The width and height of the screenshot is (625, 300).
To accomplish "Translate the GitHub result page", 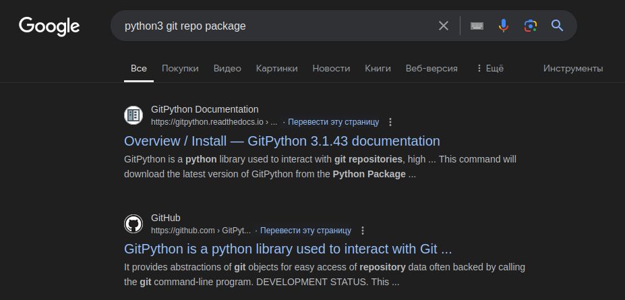I will (x=305, y=231).
